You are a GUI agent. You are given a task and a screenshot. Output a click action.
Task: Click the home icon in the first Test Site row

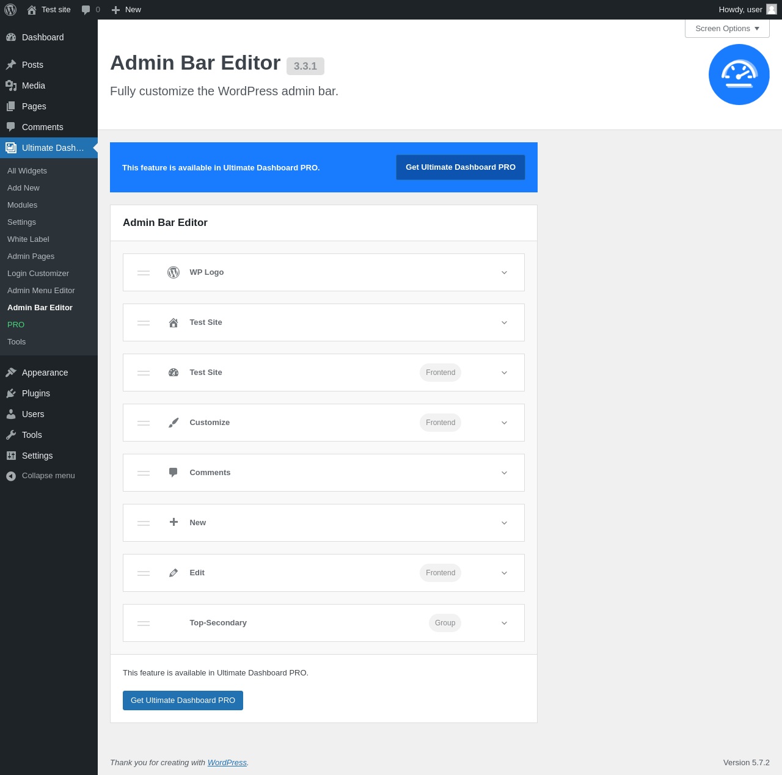174,322
